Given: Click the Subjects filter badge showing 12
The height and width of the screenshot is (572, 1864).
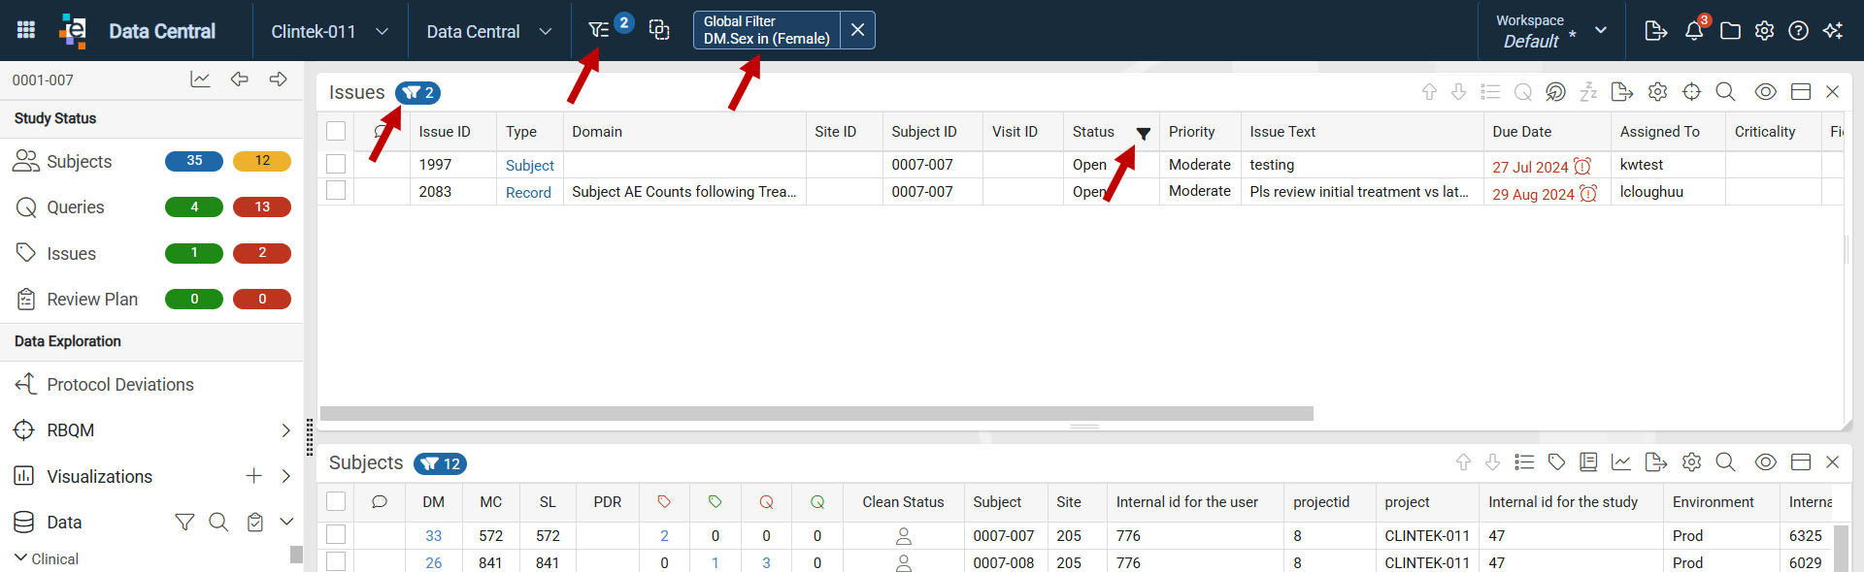Looking at the screenshot, I should pyautogui.click(x=440, y=463).
